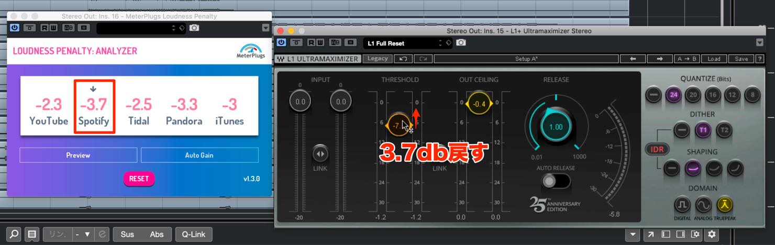Viewport: 775px width, 245px height.
Task: Click the release knob showing 1.00
Action: coord(556,127)
